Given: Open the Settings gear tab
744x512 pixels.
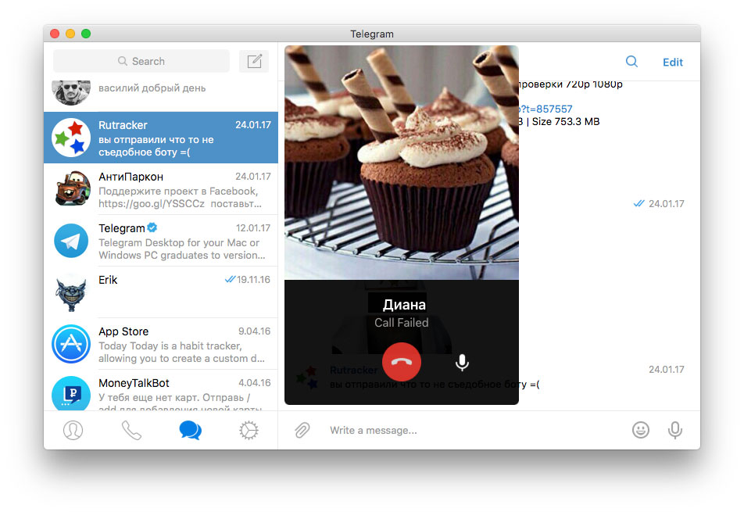Looking at the screenshot, I should point(249,430).
